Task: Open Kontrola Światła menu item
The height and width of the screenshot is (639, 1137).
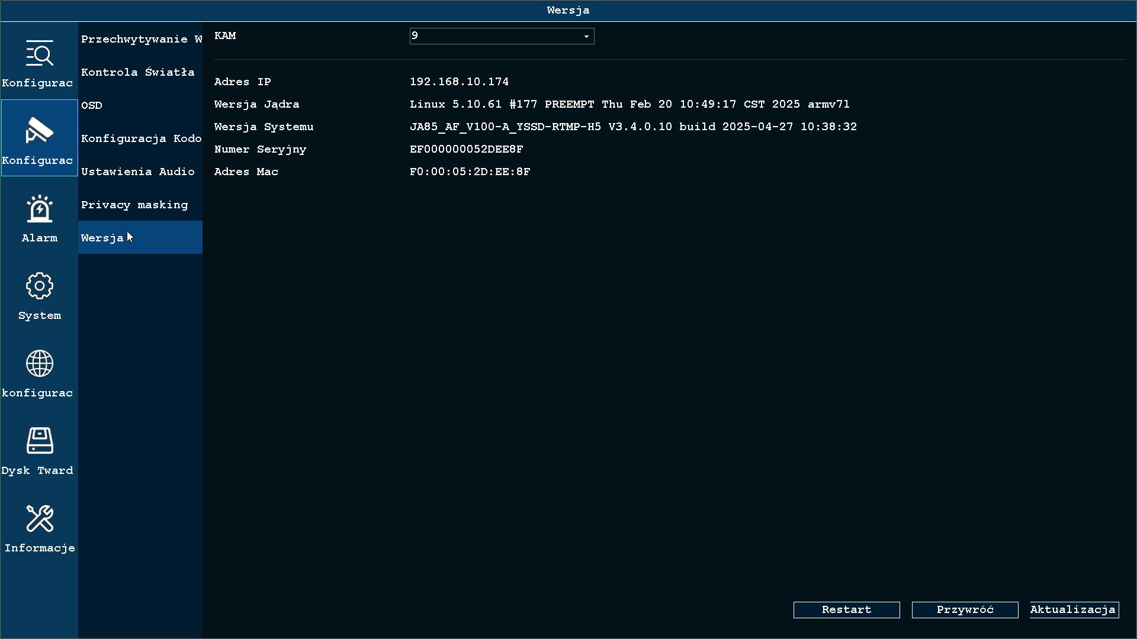Action: point(140,72)
